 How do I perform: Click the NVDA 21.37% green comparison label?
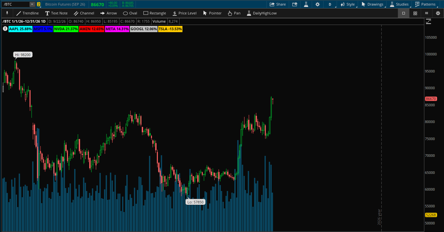(66, 28)
